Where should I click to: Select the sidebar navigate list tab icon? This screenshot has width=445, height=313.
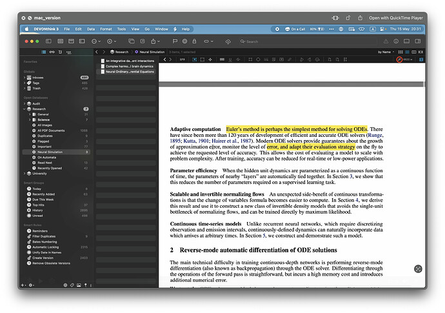coord(43,52)
